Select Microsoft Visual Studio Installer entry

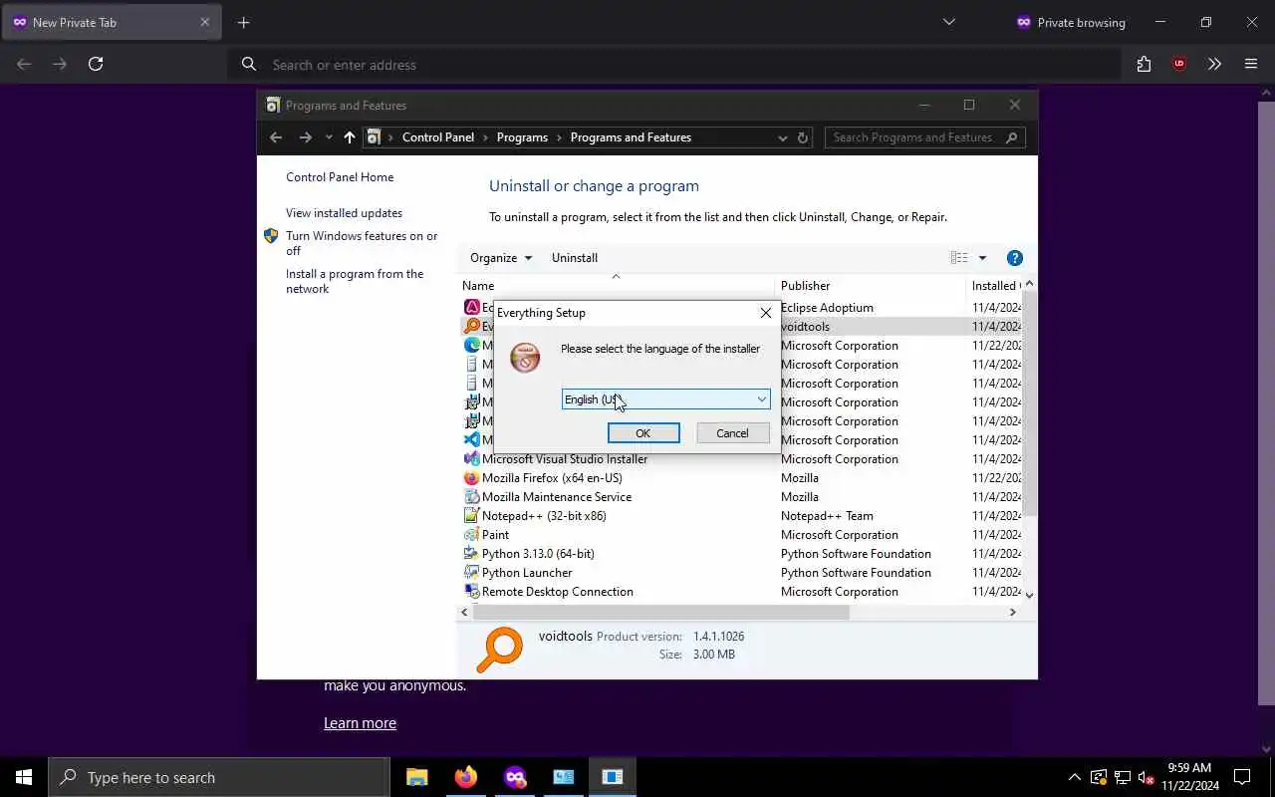click(565, 459)
